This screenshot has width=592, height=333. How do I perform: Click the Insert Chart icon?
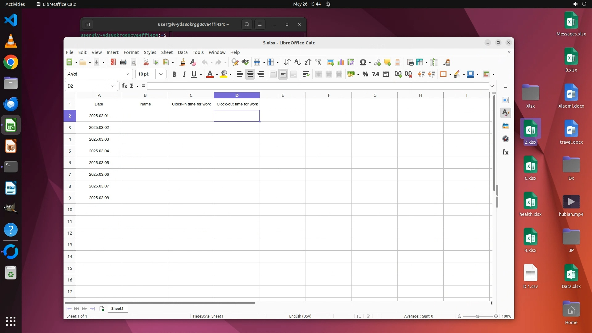pos(341,62)
